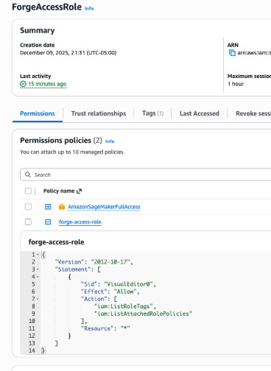This screenshot has height=371, width=271.
Task: Click the "Version": "2012-10-17" line
Action: tap(94, 262)
